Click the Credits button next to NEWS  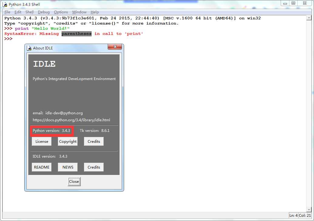[x=94, y=167]
